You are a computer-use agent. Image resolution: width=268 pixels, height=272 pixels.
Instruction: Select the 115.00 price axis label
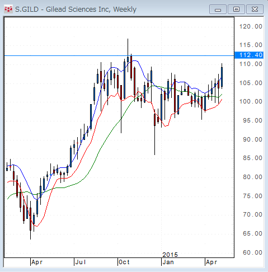click(x=251, y=45)
